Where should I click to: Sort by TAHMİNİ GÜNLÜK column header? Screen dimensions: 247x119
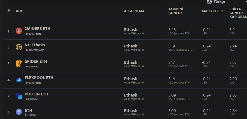pos(176,11)
